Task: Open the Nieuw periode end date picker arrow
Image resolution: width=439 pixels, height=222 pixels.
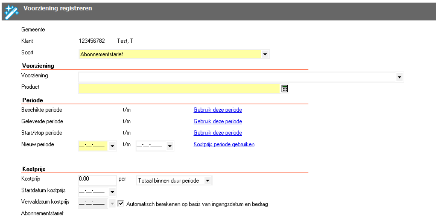Action: (x=170, y=146)
